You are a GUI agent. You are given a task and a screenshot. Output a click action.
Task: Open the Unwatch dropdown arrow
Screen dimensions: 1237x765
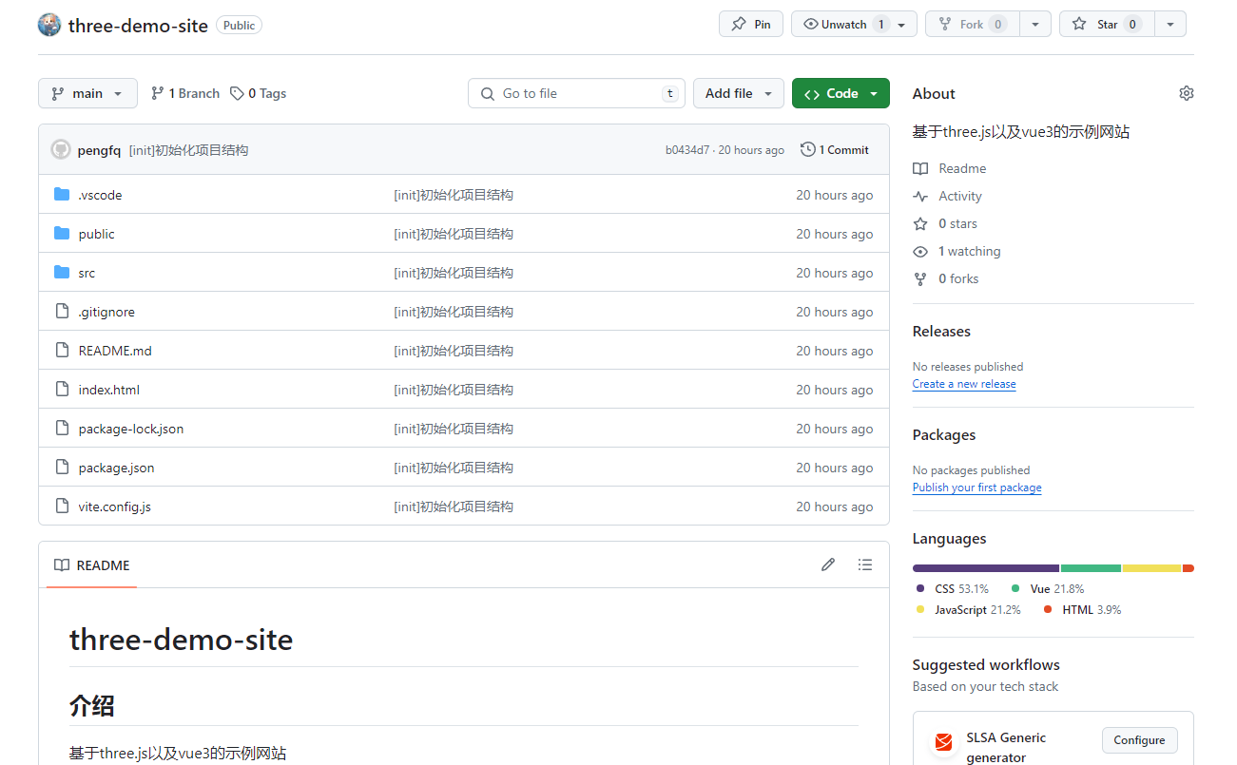[903, 25]
